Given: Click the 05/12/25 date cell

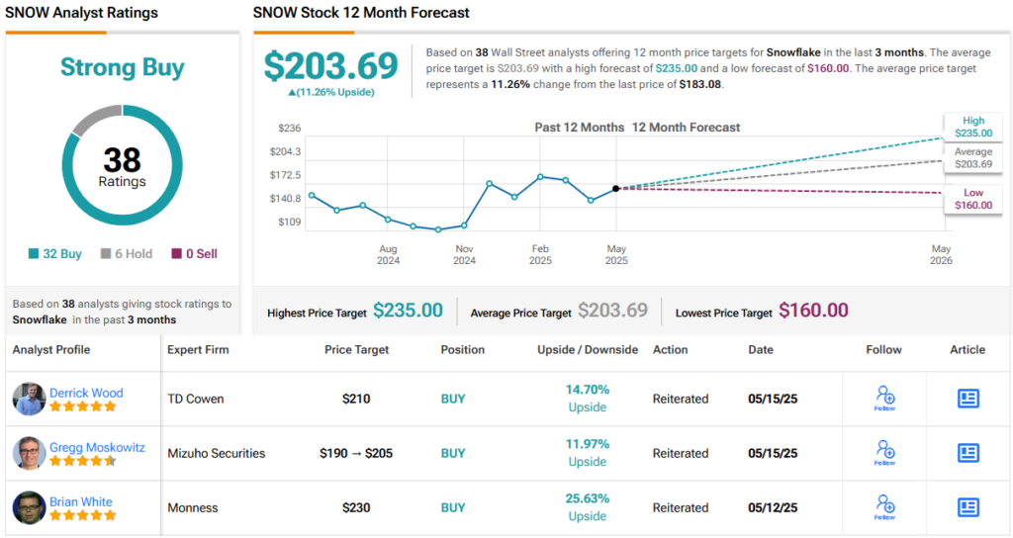Looking at the screenshot, I should pos(773,507).
